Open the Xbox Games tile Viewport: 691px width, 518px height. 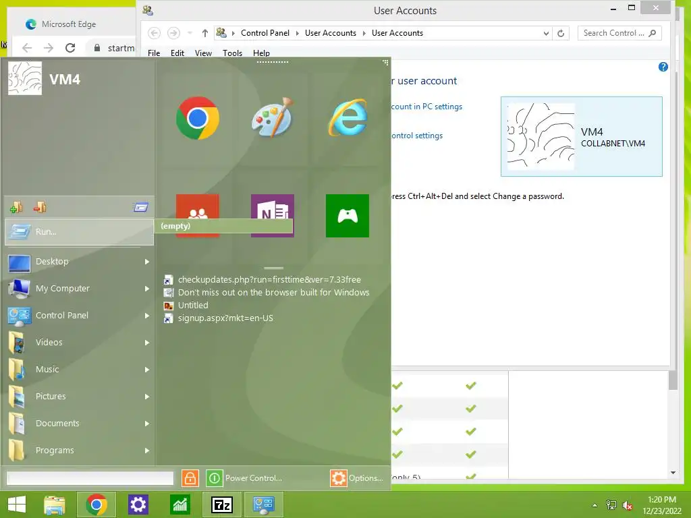pos(348,216)
